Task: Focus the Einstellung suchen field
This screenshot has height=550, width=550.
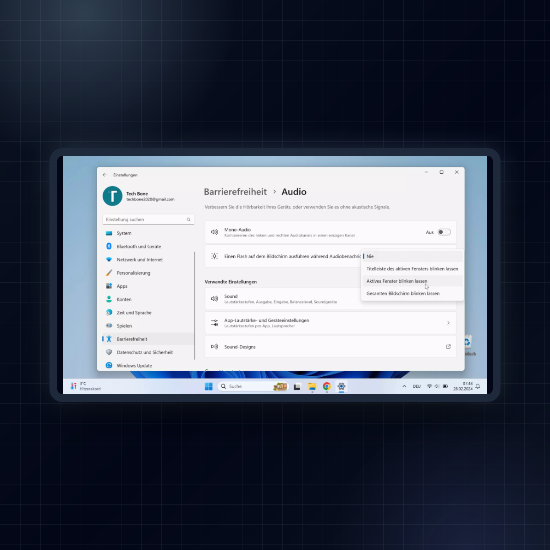Action: coord(148,220)
